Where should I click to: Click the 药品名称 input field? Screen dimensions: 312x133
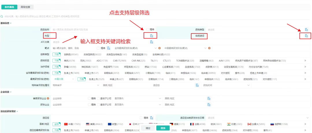click(x=98, y=30)
